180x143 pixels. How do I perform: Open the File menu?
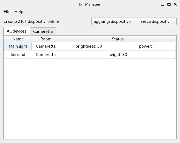click(7, 12)
